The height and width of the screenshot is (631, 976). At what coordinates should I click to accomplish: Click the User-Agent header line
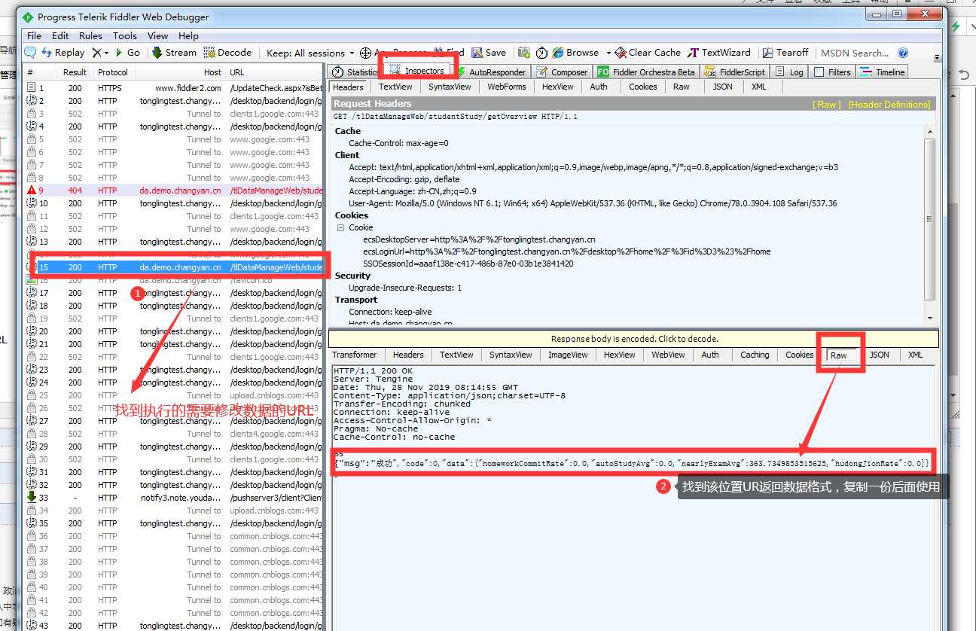(593, 203)
